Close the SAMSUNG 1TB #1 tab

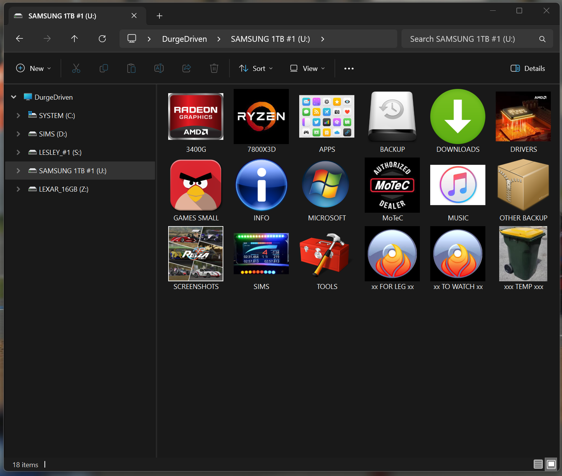[x=134, y=16]
